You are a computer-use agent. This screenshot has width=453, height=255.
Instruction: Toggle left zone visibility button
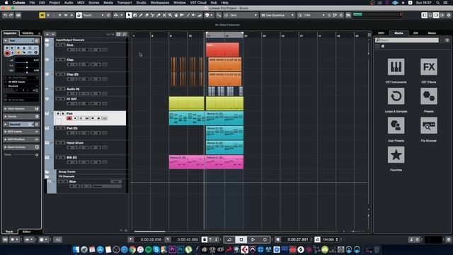pos(425,15)
